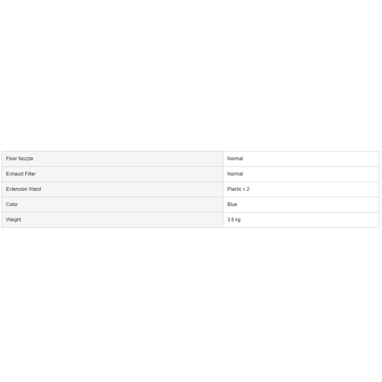Click the Extension Wand label
Viewport: 382px width, 382px height.
pyautogui.click(x=23, y=189)
